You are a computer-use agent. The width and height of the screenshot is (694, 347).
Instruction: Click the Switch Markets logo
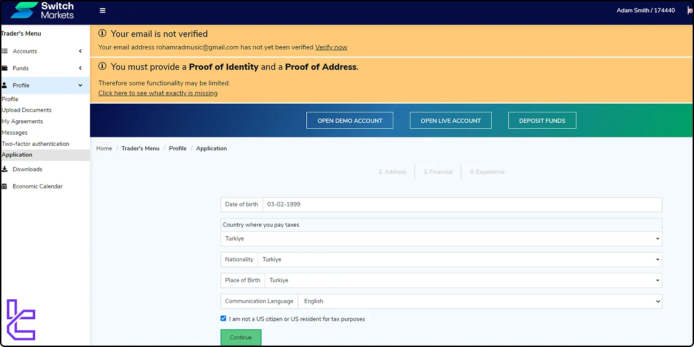(42, 11)
